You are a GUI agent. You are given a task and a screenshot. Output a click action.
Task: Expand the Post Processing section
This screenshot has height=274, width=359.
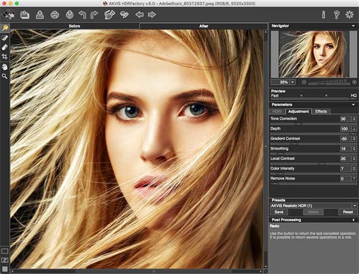(x=354, y=220)
